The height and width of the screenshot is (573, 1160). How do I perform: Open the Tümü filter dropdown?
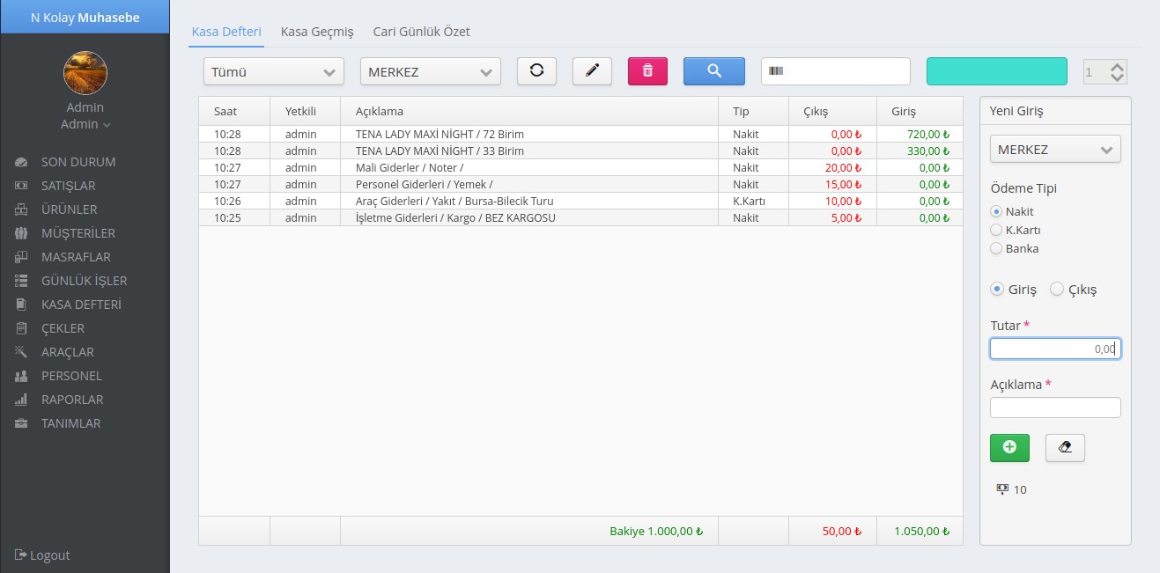click(273, 72)
